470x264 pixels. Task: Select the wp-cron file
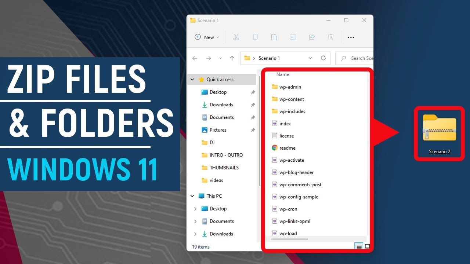click(x=285, y=209)
